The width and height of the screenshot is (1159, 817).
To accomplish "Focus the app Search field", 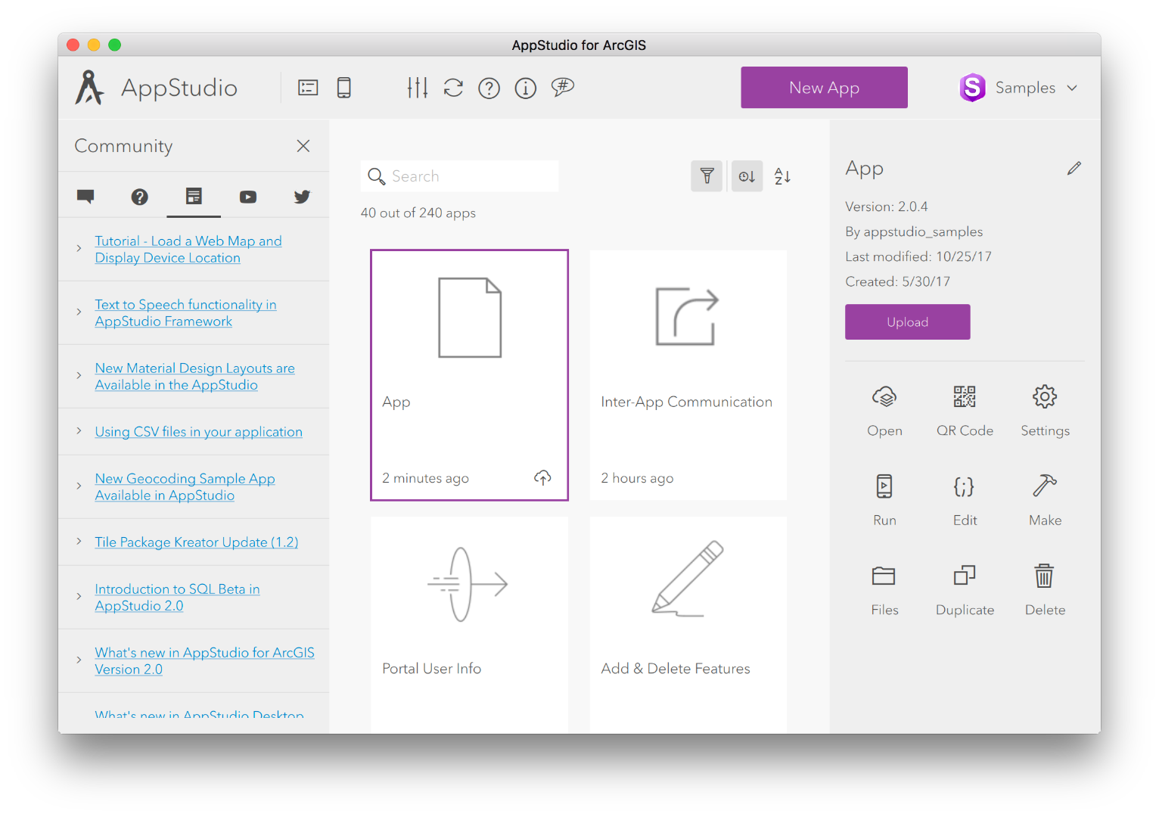I will [x=460, y=176].
